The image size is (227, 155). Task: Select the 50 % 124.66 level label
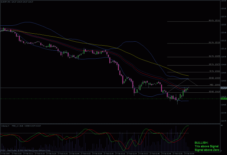(215, 71)
